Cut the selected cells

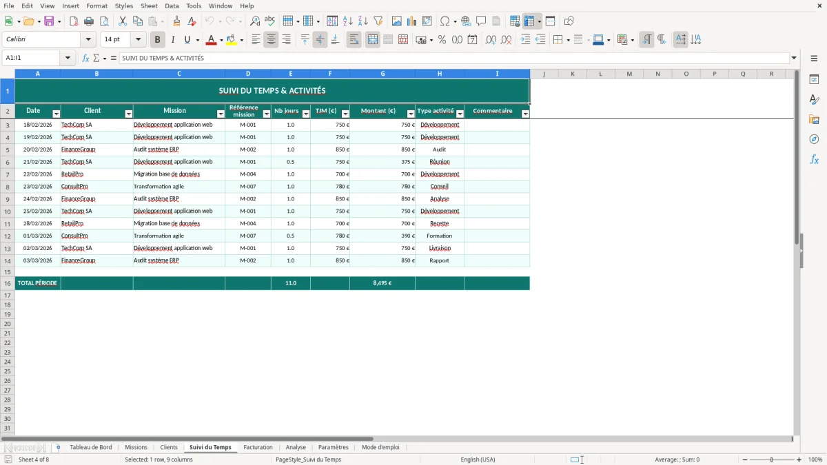tap(123, 21)
